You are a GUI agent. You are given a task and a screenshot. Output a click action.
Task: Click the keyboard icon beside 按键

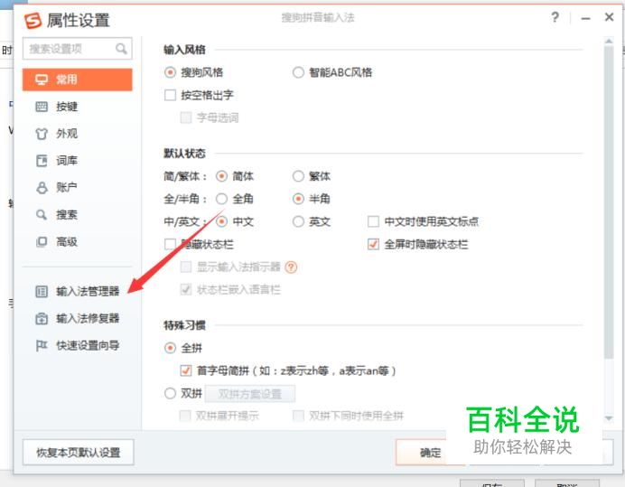pos(42,107)
